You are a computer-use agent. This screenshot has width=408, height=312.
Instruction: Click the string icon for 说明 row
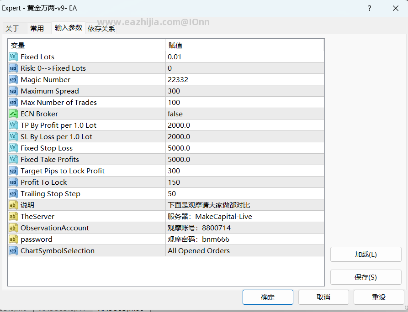[13, 205]
